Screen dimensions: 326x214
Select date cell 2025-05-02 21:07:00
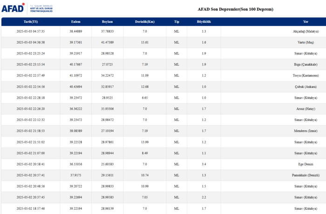click(x=31, y=153)
